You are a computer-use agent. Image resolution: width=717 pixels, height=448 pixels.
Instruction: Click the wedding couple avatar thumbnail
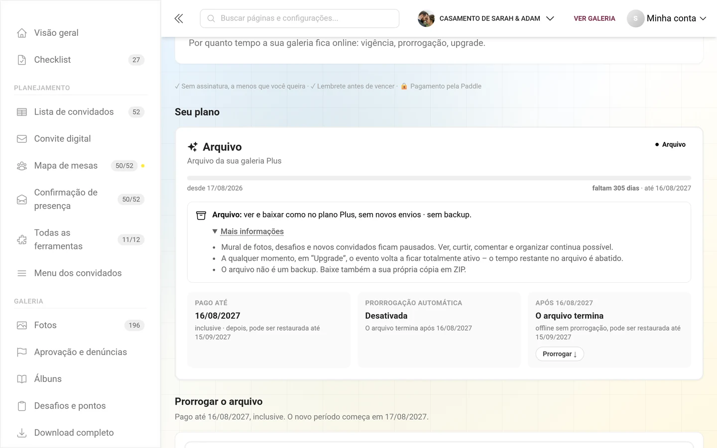pos(426,18)
